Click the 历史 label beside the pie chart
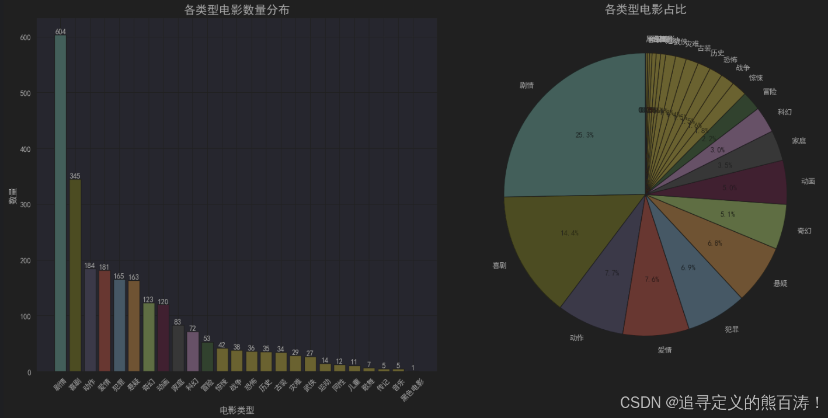This screenshot has height=418, width=828. [718, 53]
